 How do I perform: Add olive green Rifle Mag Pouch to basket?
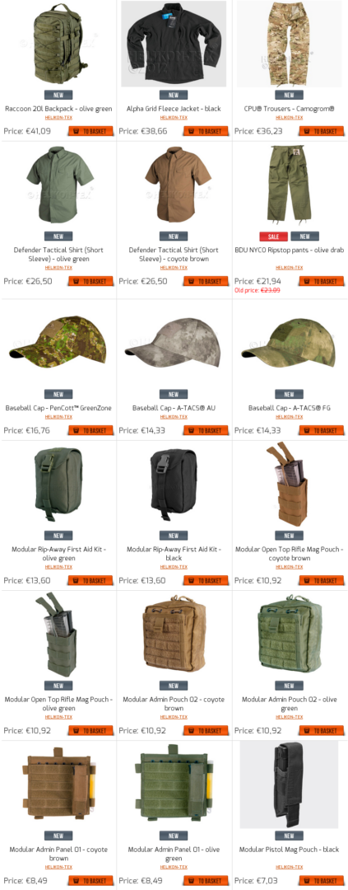[x=90, y=730]
